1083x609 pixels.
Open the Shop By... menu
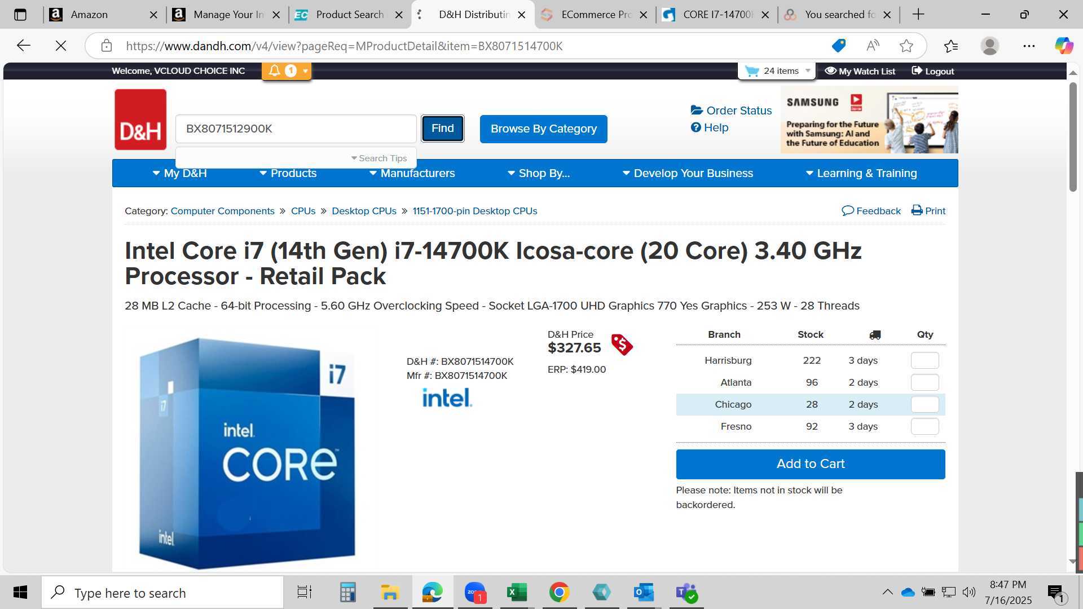click(x=539, y=173)
